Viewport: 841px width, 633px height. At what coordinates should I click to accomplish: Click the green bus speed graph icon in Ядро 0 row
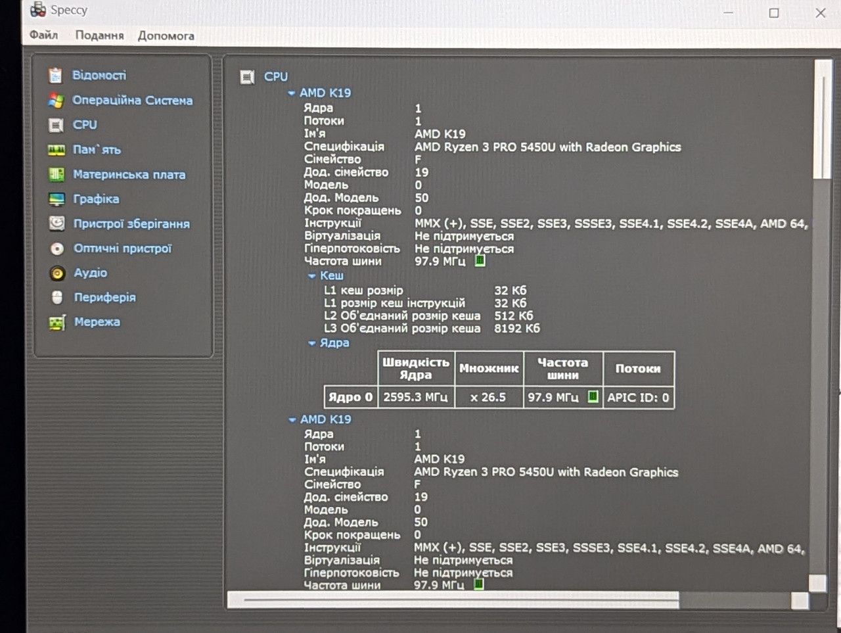pos(593,396)
